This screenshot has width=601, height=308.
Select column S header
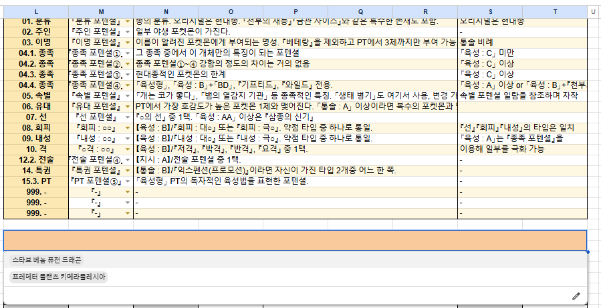(490, 12)
